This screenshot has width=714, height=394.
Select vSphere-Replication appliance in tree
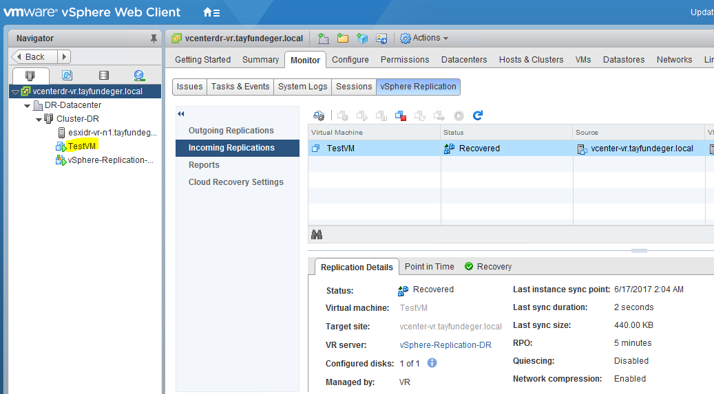tap(111, 160)
